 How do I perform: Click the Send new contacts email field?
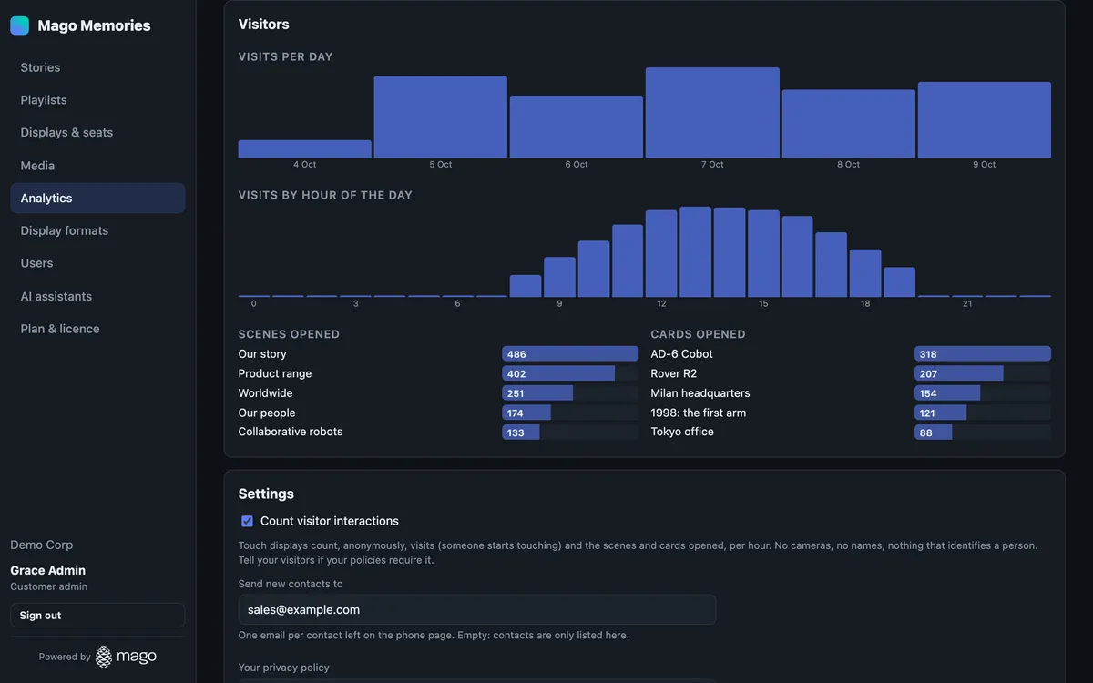[x=477, y=610]
